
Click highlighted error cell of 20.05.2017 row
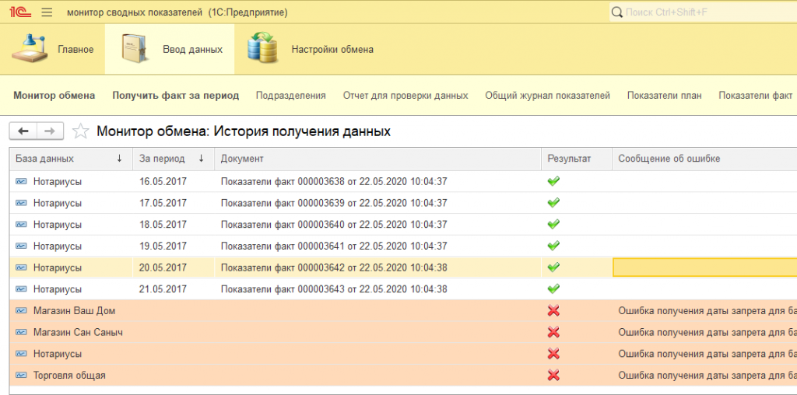(705, 267)
